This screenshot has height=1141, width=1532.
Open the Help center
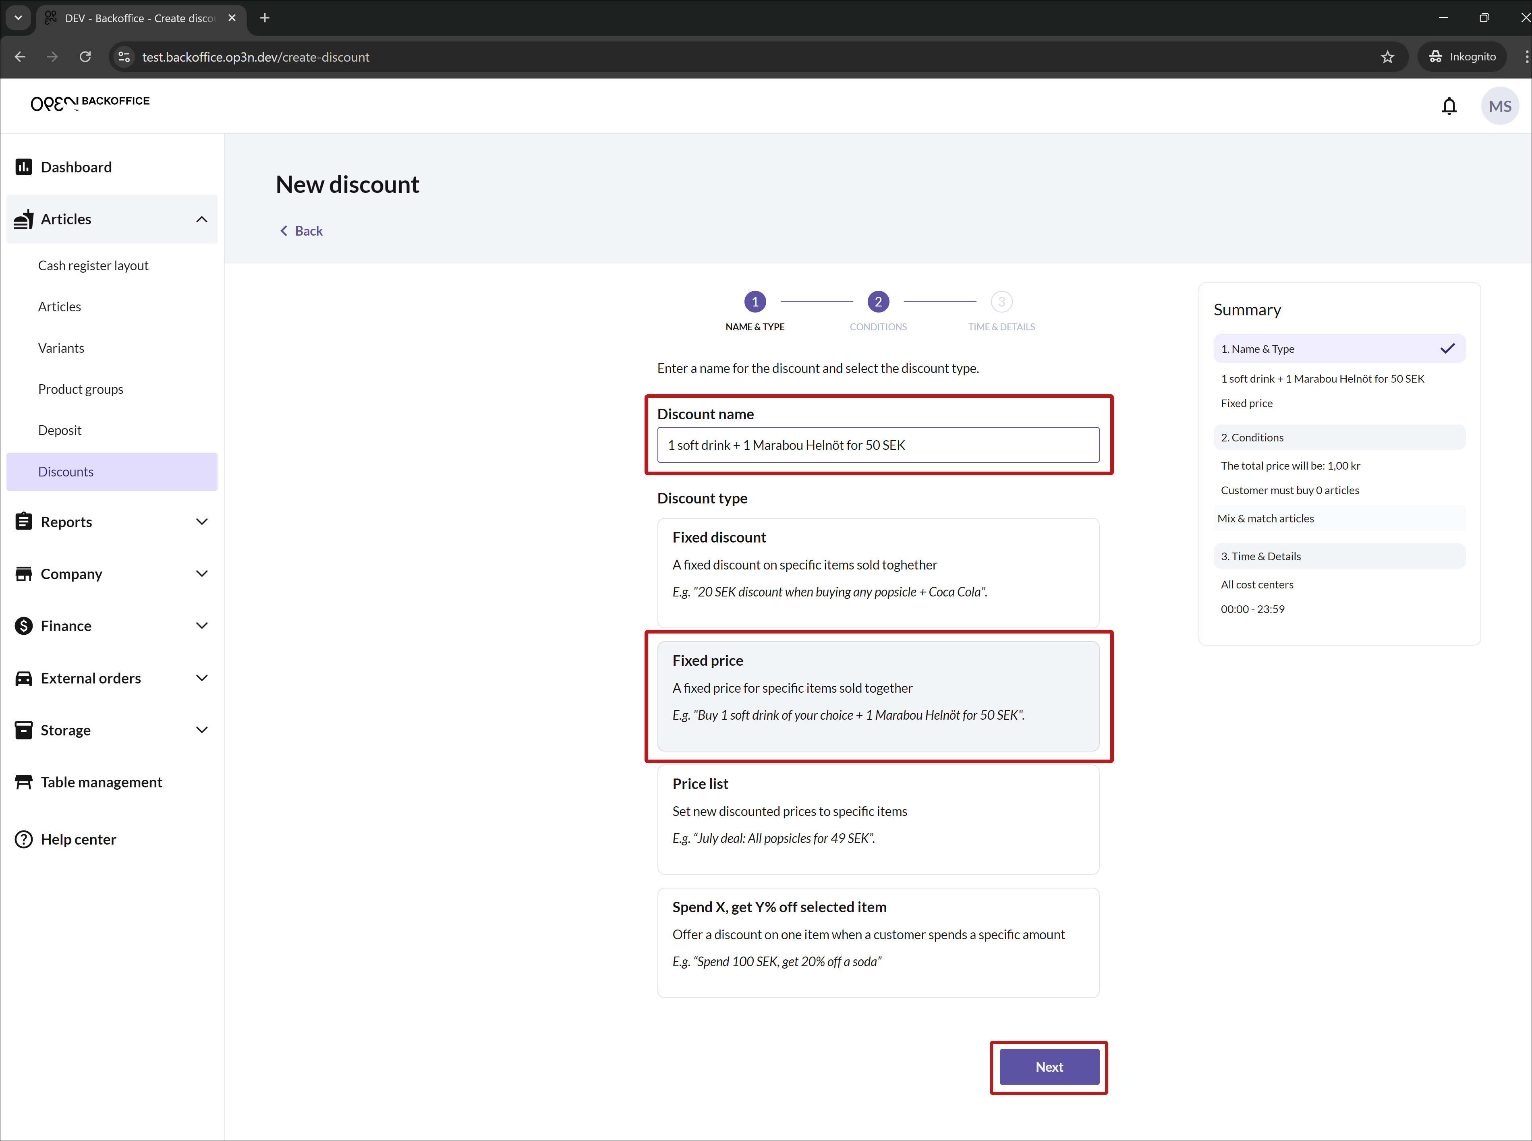pos(78,839)
